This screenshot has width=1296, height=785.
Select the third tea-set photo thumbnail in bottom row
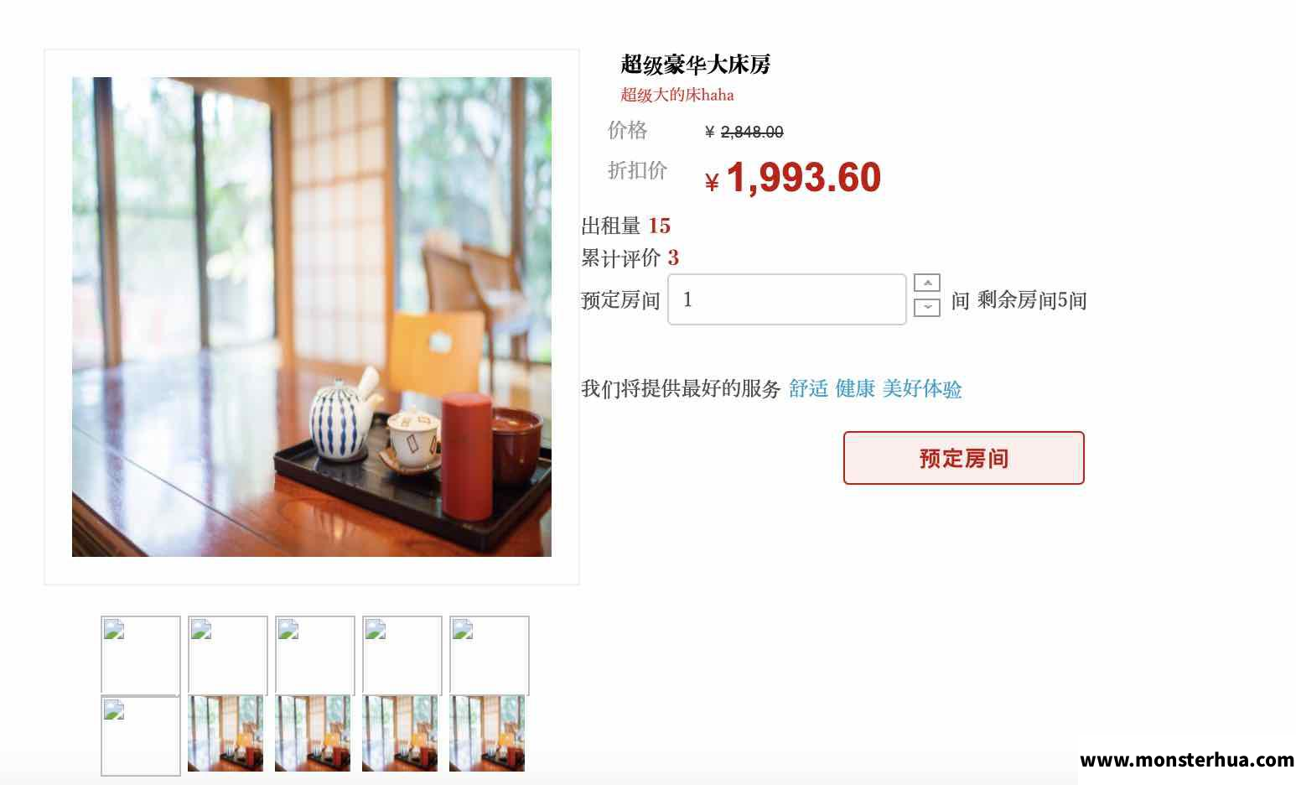tap(400, 733)
